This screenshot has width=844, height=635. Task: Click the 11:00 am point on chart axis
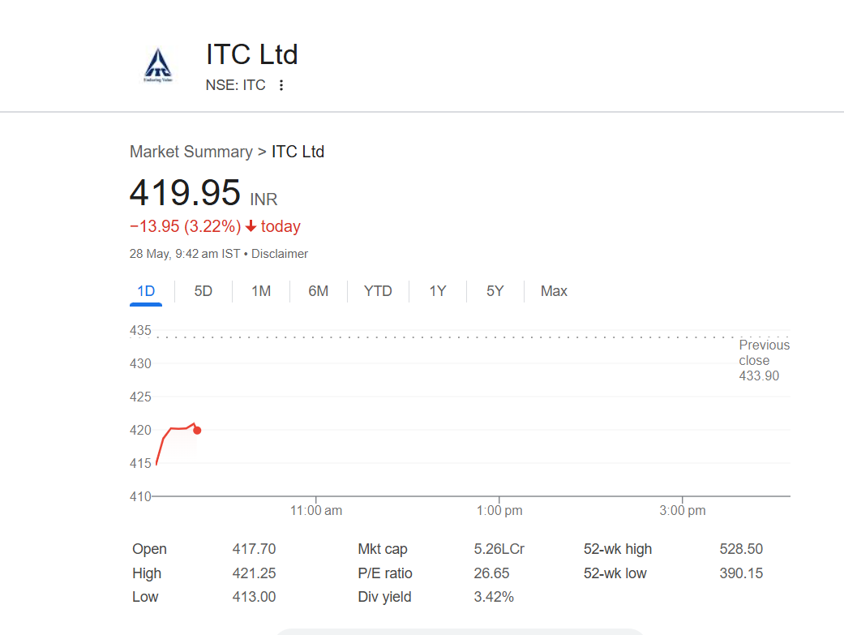(316, 510)
